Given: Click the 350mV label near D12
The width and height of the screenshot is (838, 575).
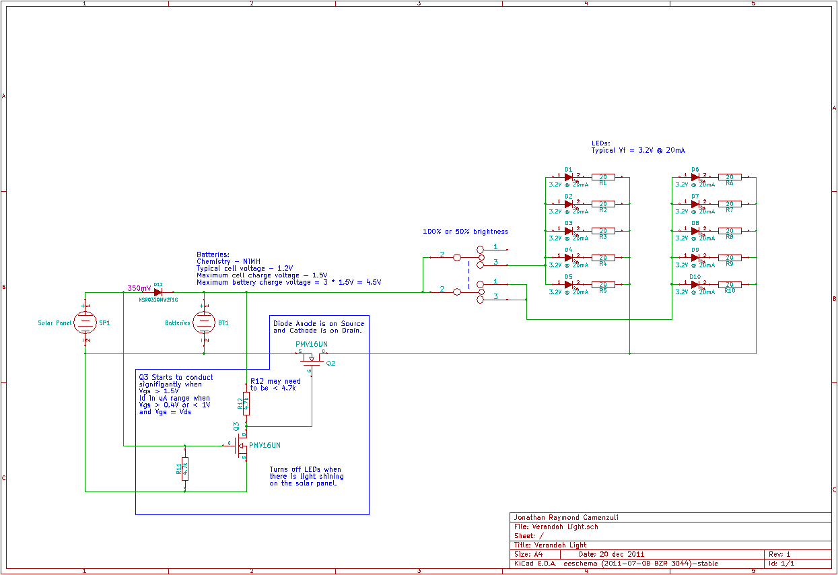Looking at the screenshot, I should pyautogui.click(x=139, y=288).
